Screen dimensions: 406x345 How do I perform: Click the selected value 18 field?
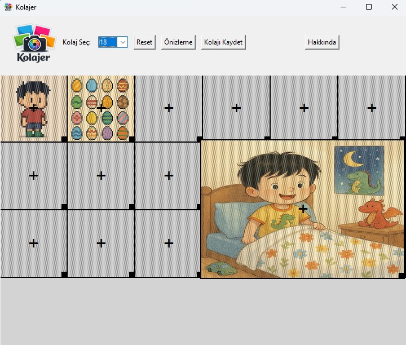108,42
